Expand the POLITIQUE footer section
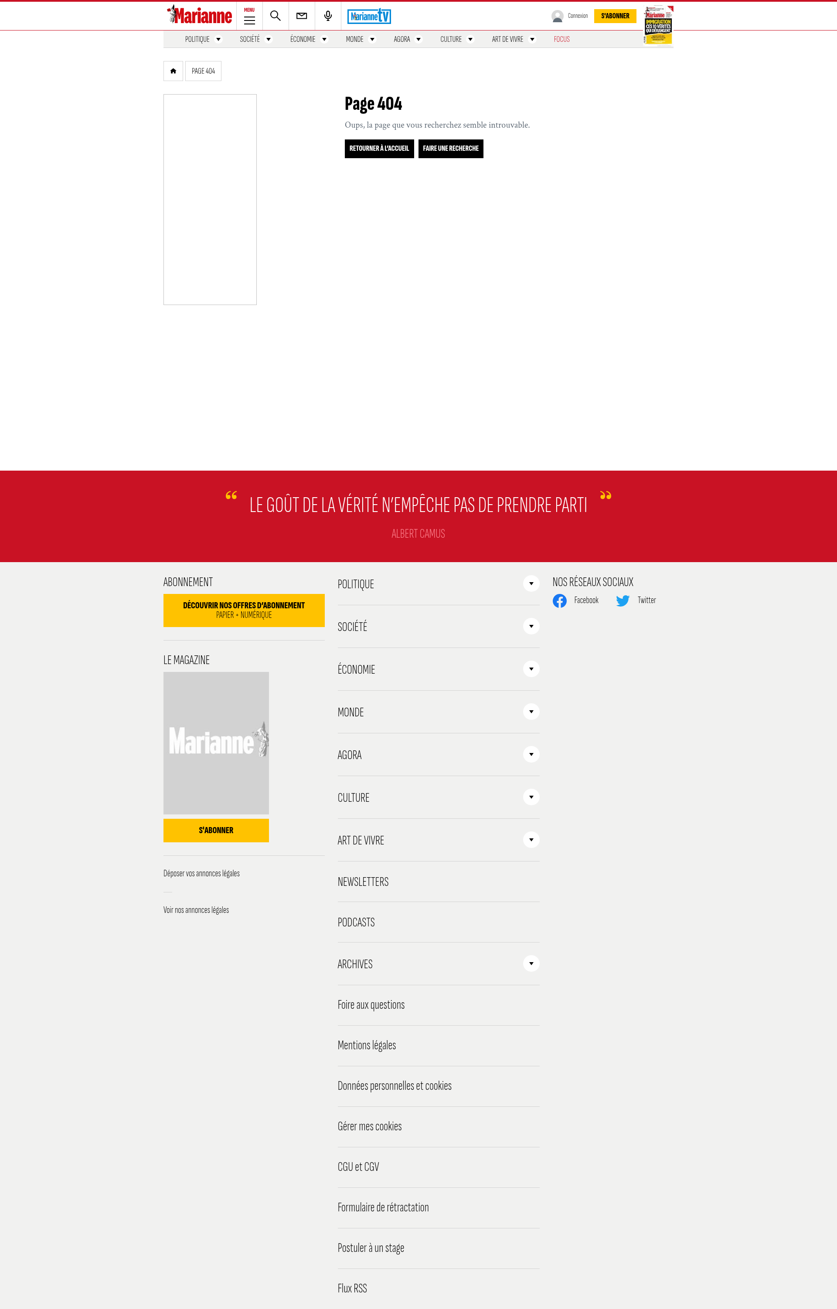The image size is (837, 1309). 531,584
